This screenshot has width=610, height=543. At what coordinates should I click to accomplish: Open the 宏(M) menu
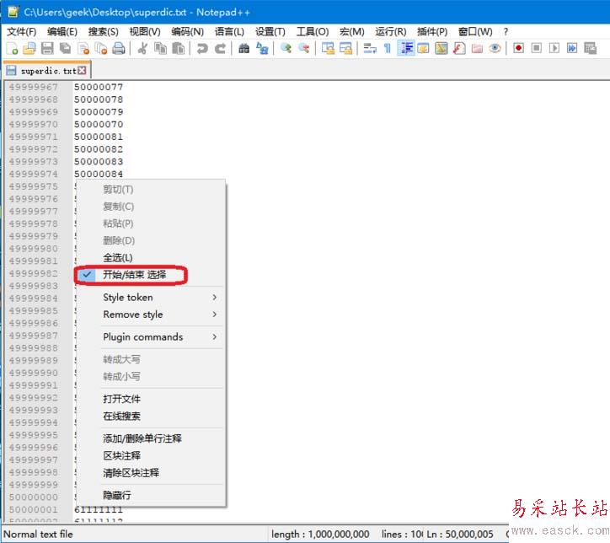coord(351,31)
